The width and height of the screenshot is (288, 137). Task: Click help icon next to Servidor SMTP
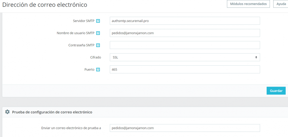click(98, 21)
